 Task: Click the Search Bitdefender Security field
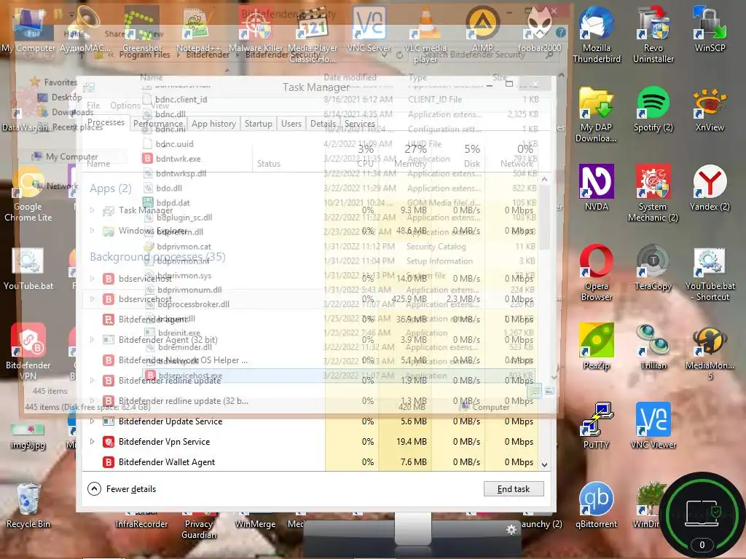click(x=485, y=55)
